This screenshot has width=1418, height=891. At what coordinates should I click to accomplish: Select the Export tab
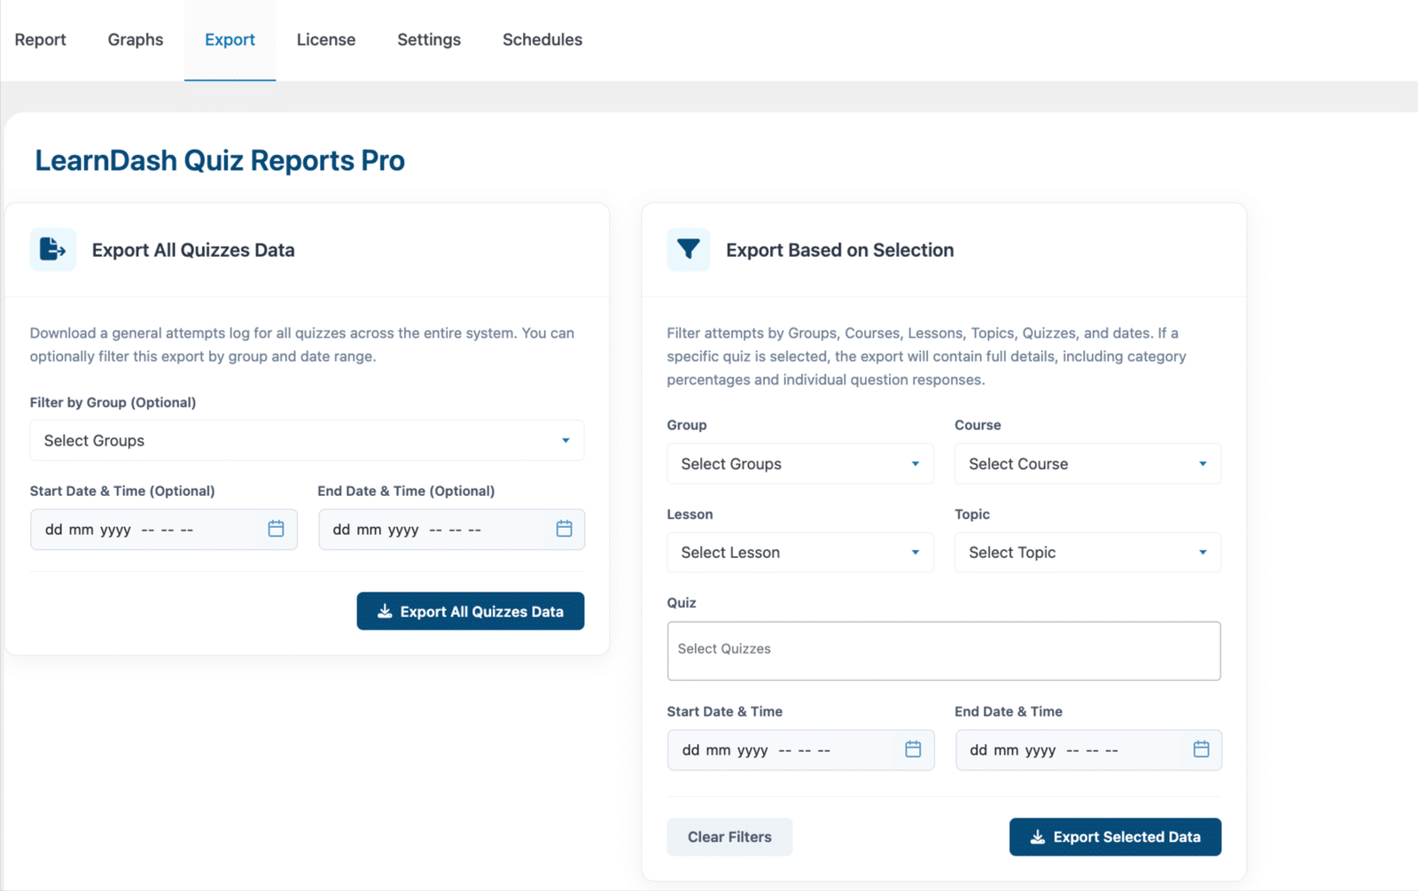click(230, 40)
